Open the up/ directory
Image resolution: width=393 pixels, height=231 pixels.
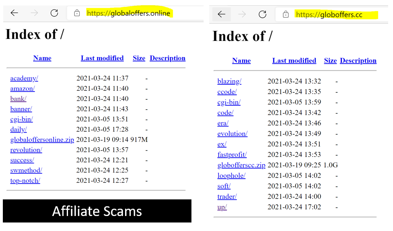click(222, 207)
